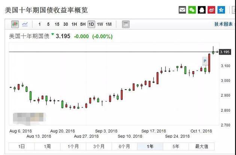Viewport: 236px width, 155px height.
Task: Share via the email envelope icon
Action: (x=182, y=10)
